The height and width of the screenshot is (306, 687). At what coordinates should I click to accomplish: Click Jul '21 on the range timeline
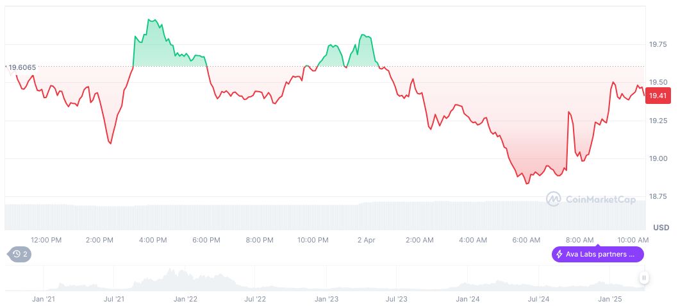pyautogui.click(x=113, y=298)
